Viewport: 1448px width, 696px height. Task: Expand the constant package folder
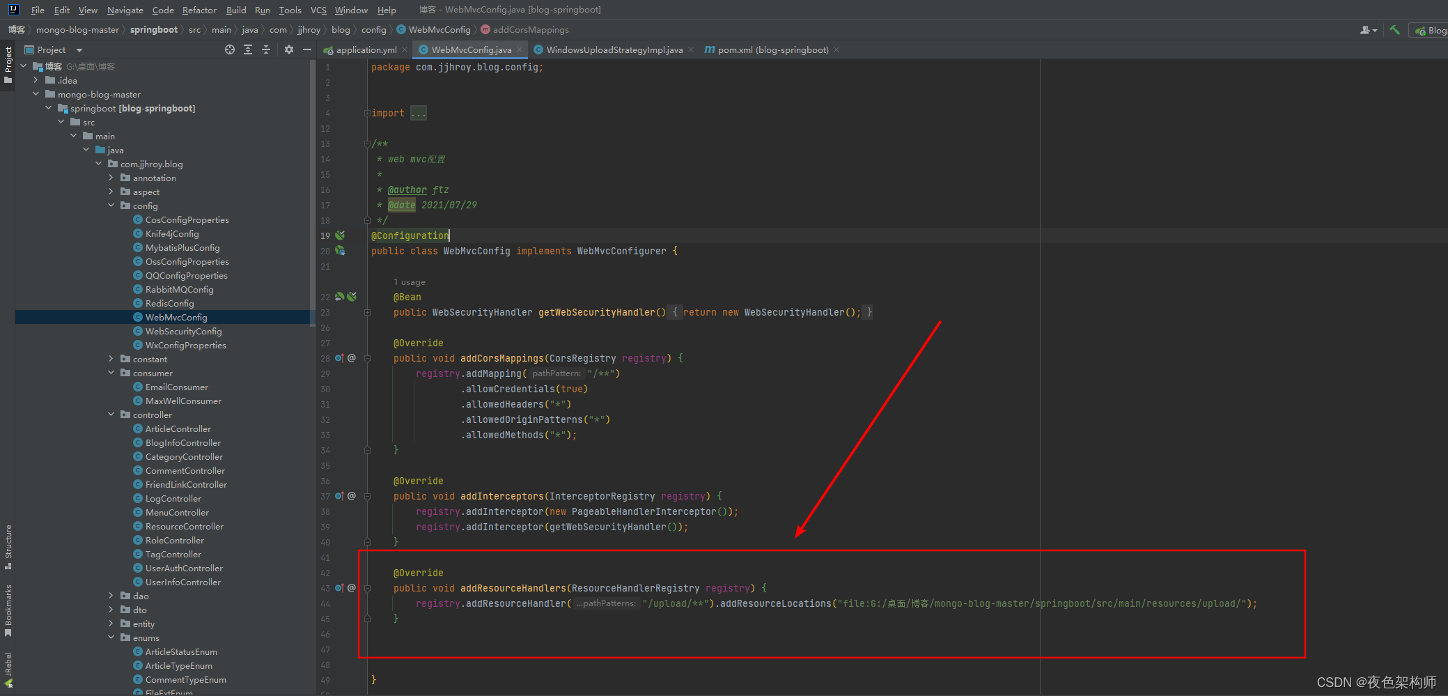coord(111,359)
